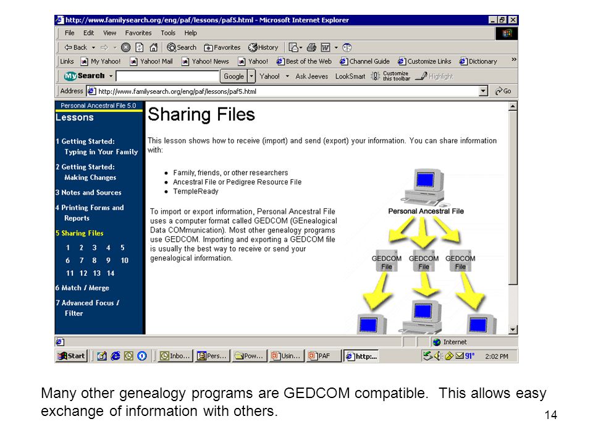Switch to the Inbo... taskbar window
The width and height of the screenshot is (593, 445).
pos(175,356)
